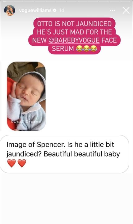Viewport: 133px width, 224px height.
Task: Click the 1d story timestamp
Action: (62, 10)
